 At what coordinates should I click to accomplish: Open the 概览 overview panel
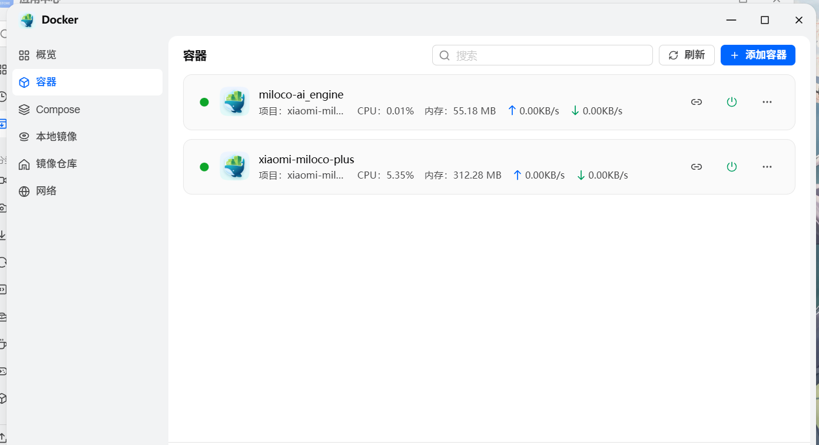(44, 54)
